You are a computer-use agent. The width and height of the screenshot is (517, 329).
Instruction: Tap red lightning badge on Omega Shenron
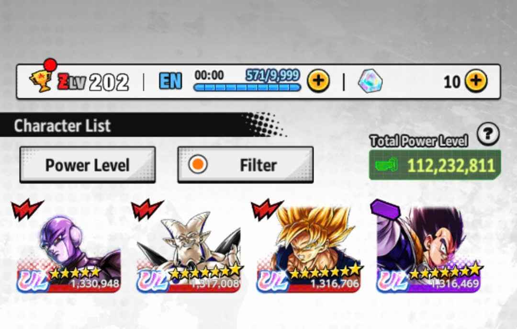(x=147, y=209)
